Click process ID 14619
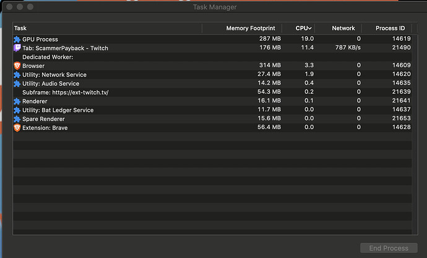Image resolution: width=427 pixels, height=258 pixels. [x=401, y=38]
